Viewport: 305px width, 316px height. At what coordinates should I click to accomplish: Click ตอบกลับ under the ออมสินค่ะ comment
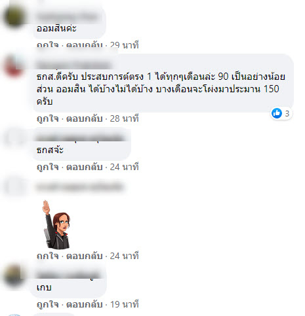[85, 45]
